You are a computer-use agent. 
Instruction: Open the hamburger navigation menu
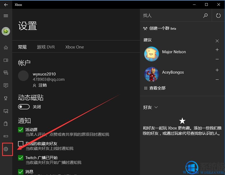click(x=6, y=16)
